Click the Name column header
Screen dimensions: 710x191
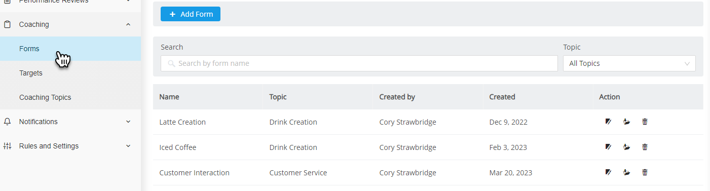[x=169, y=97]
